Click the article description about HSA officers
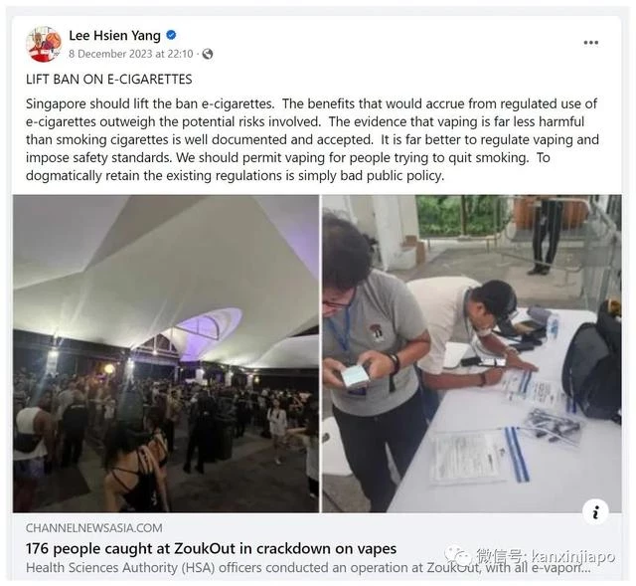Image resolution: width=636 pixels, height=586 pixels. tap(308, 568)
